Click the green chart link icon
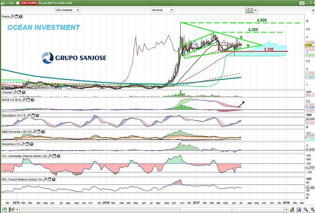This screenshot has height=213, width=315. [x=292, y=210]
